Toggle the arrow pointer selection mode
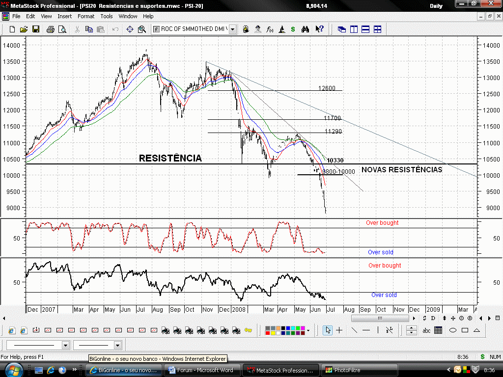This screenshot has width=503, height=377. tap(328, 330)
